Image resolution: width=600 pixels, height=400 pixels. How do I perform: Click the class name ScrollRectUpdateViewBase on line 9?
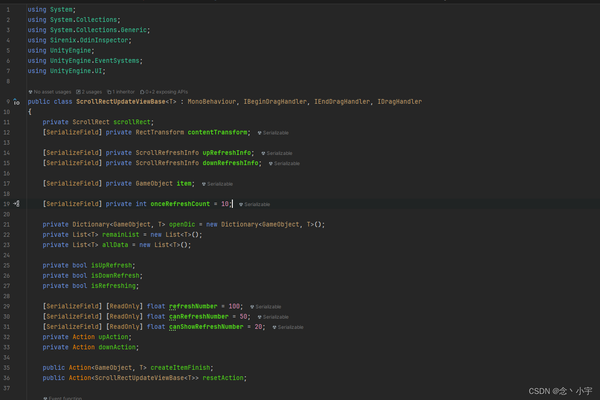coord(121,102)
